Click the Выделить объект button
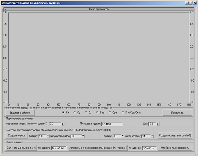This screenshot has height=156, width=198. pos(20,112)
